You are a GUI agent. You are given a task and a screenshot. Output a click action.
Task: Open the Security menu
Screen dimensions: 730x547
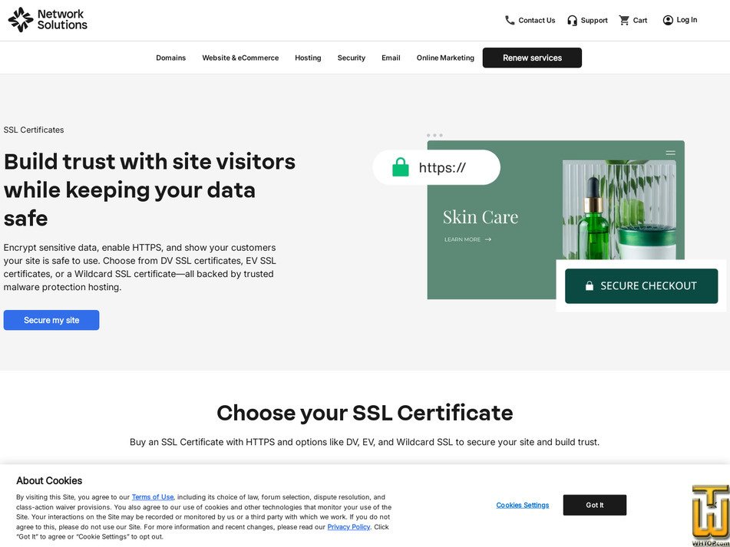pyautogui.click(x=352, y=58)
